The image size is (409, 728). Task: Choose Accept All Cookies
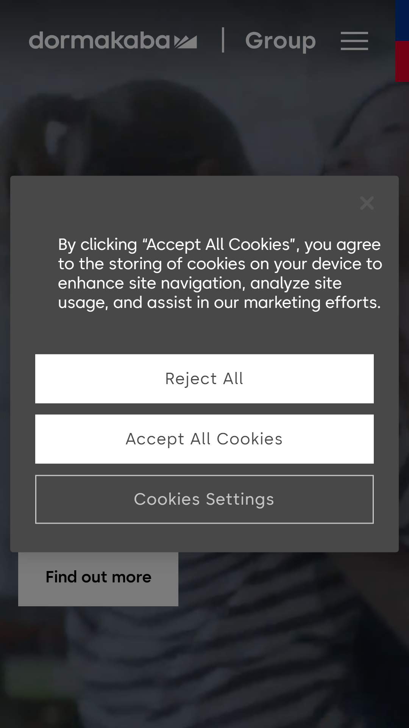pyautogui.click(x=204, y=439)
